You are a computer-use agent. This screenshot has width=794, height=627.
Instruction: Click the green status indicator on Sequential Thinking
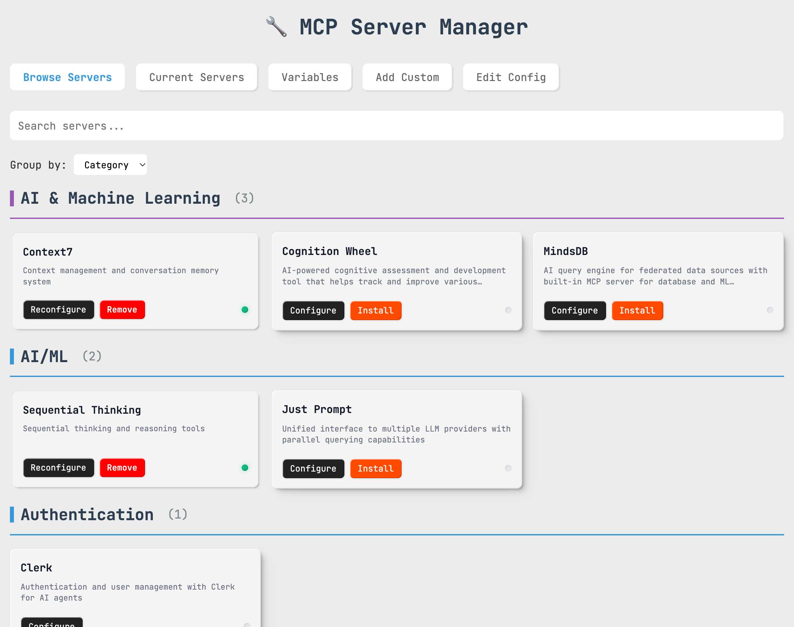244,468
